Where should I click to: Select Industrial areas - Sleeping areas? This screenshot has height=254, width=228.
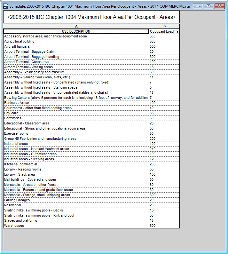pos(76,159)
